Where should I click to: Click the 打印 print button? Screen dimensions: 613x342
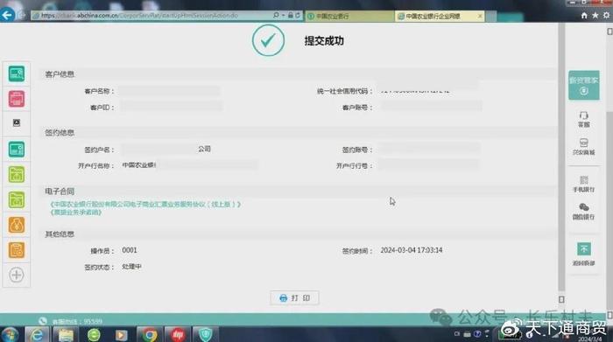coord(295,298)
